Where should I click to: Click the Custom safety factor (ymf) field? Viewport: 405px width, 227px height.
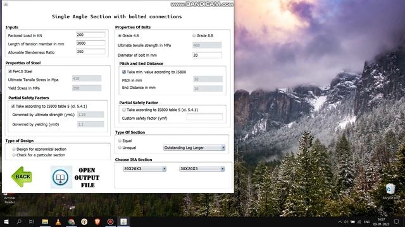204,117
